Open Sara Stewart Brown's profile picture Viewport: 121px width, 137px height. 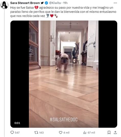point(4,5)
